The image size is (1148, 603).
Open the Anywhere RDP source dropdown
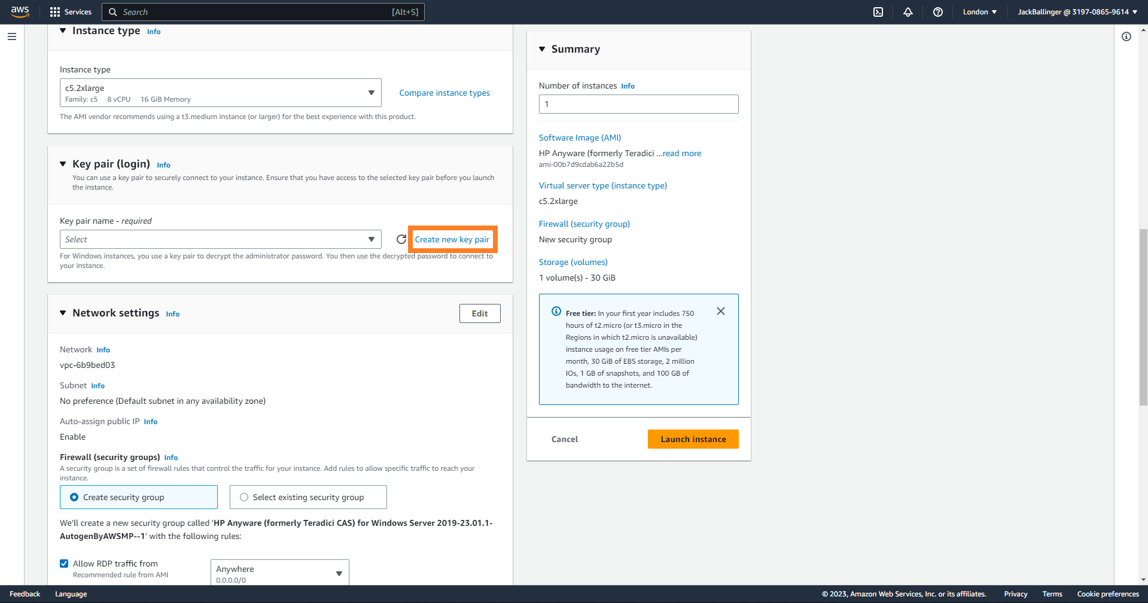(x=280, y=573)
